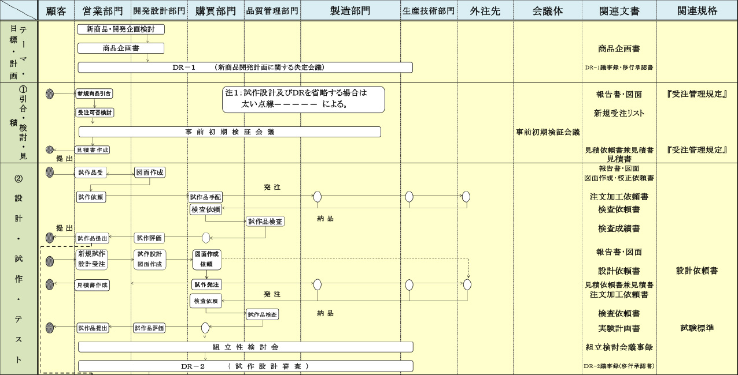
Task: Click the connector circle under 発注 in 製造部門
Action: pyautogui.click(x=317, y=197)
